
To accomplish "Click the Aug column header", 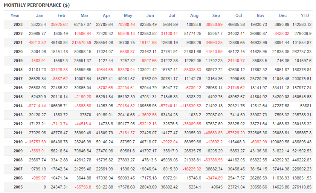I will click(194, 15).
